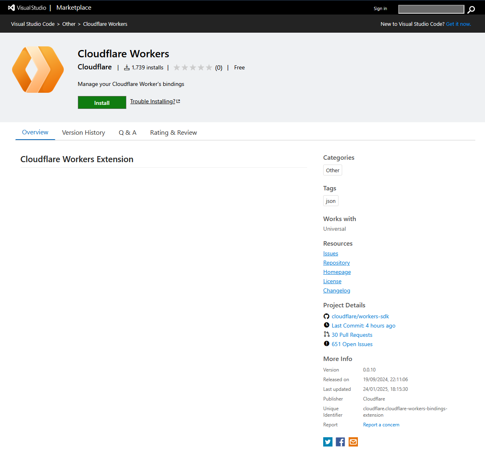Open the Marketplace header link
The height and width of the screenshot is (457, 485).
pyautogui.click(x=74, y=8)
